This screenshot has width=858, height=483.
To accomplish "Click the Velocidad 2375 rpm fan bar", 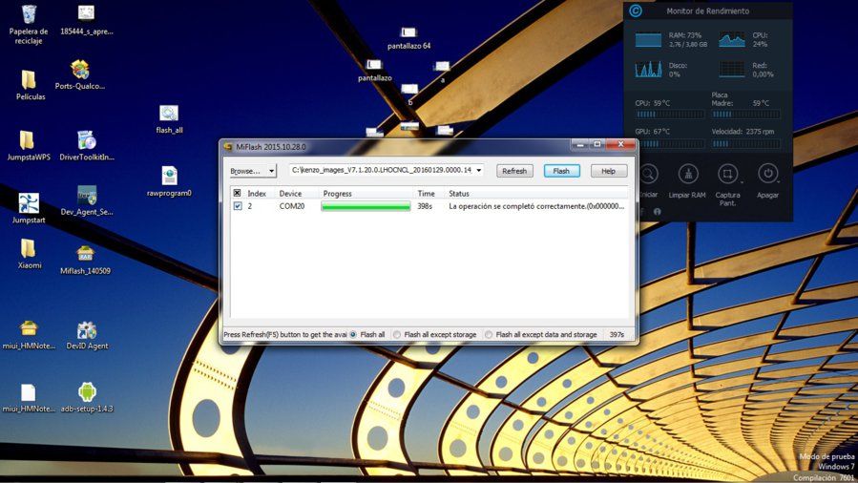I will (x=745, y=144).
